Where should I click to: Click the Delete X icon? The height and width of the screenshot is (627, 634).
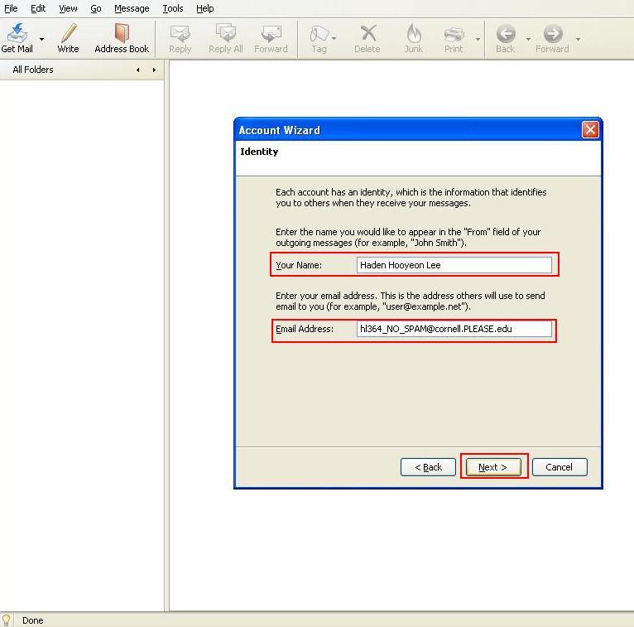[x=367, y=34]
